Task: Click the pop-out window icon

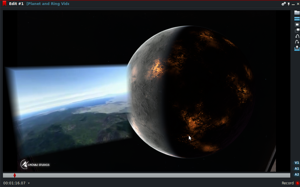Action: click(297, 30)
